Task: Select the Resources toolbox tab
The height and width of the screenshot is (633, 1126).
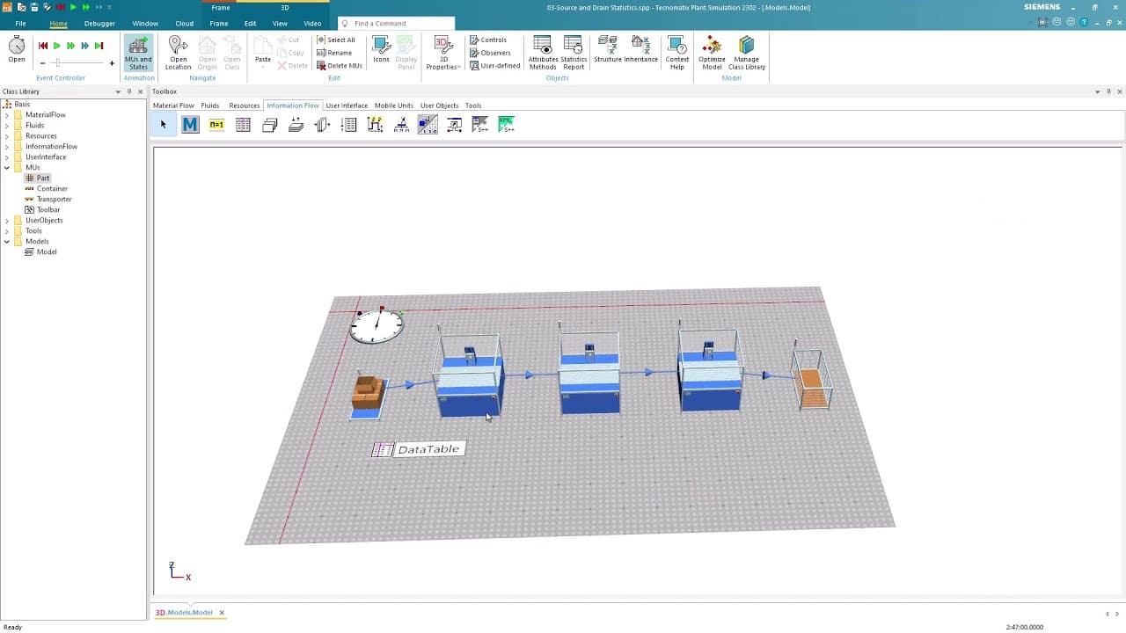Action: (244, 105)
